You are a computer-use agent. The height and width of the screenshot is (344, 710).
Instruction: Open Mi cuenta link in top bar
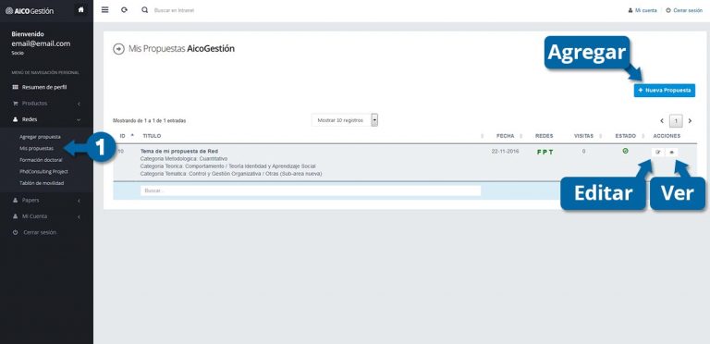click(643, 10)
